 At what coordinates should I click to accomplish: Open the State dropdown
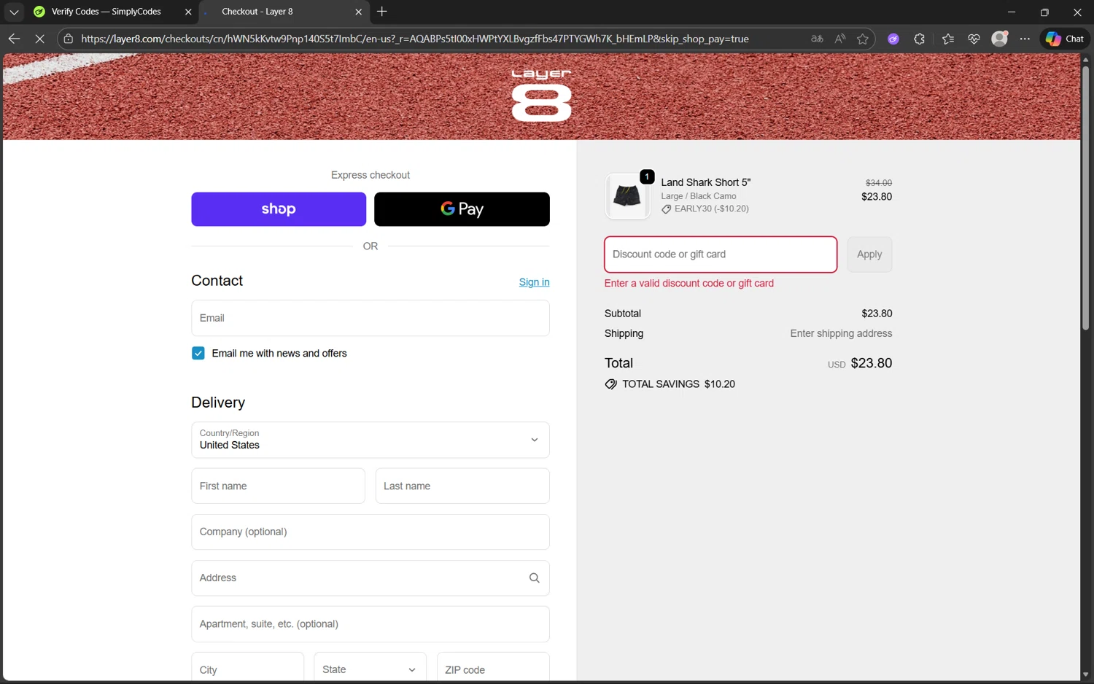click(x=370, y=668)
